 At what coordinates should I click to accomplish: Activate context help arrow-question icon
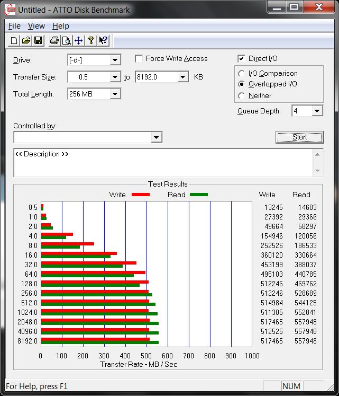coord(103,40)
